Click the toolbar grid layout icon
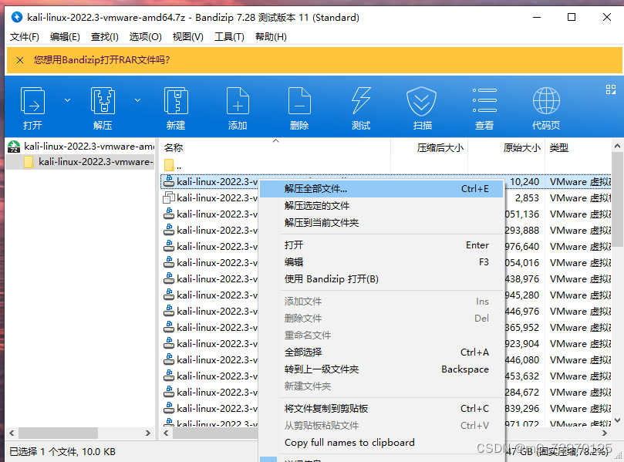 pyautogui.click(x=610, y=89)
